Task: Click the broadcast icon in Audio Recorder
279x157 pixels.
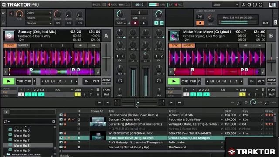Action: (x=200, y=17)
